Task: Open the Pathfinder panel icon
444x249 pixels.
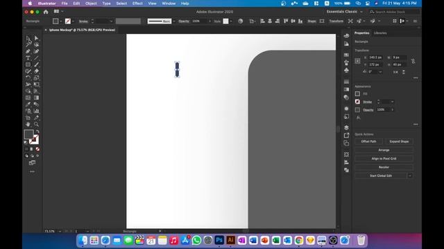Action: point(346,170)
